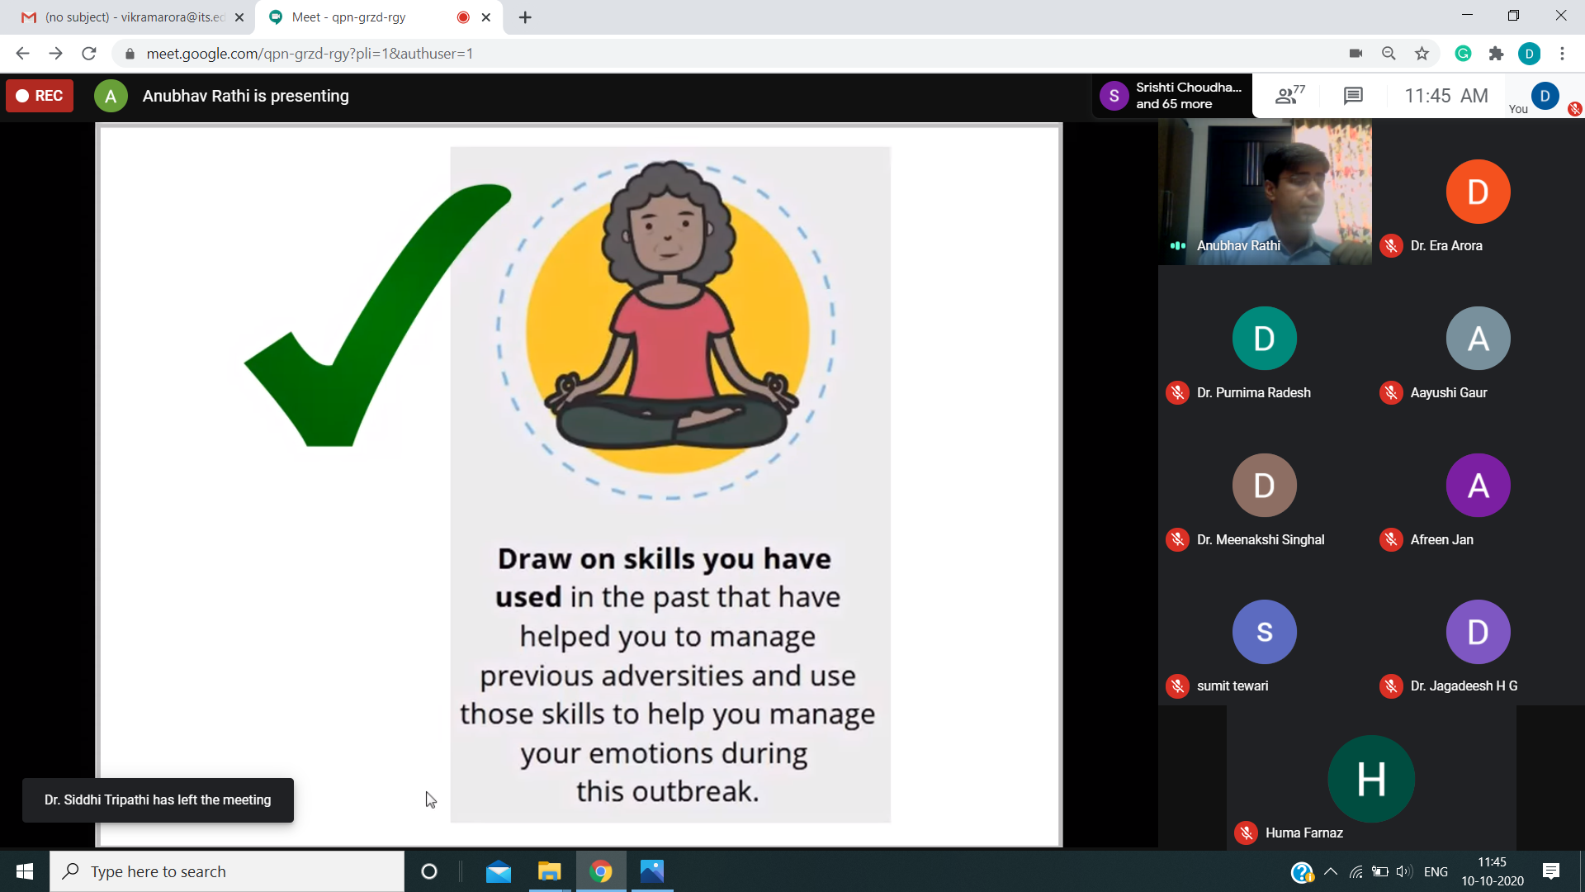Image resolution: width=1585 pixels, height=892 pixels.
Task: Switch to the Gmail (no subject) tab
Action: pyautogui.click(x=132, y=17)
